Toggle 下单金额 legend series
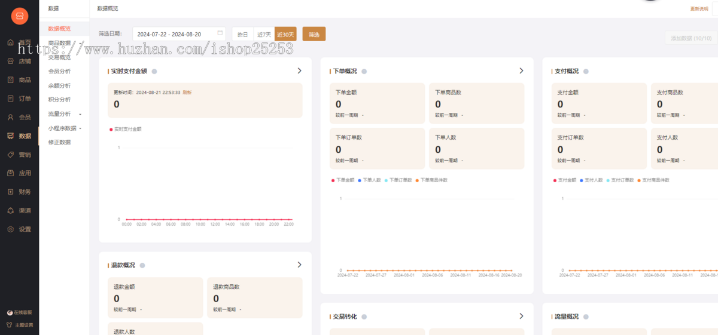This screenshot has width=718, height=335. [x=343, y=180]
